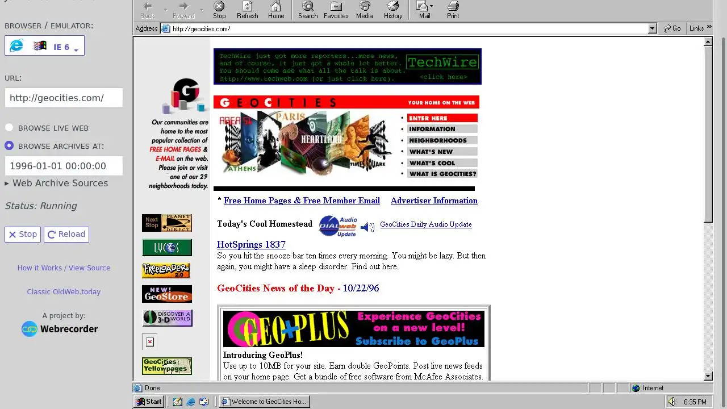Open Classic OldWeb.today link
Screen dimensions: 727x409
[x=64, y=291]
